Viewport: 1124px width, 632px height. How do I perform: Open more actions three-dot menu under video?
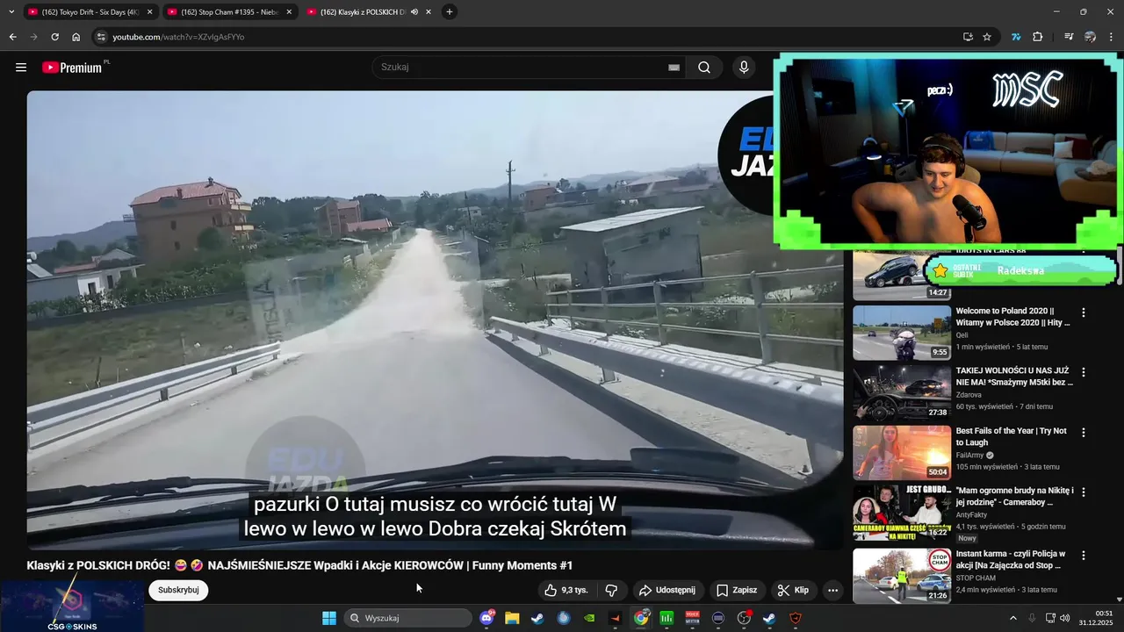coord(832,590)
